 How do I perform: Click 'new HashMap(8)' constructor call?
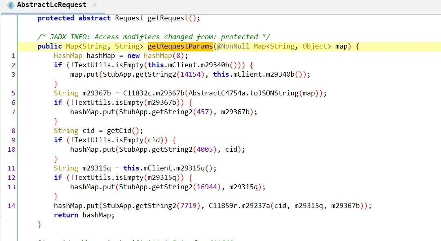[155, 56]
